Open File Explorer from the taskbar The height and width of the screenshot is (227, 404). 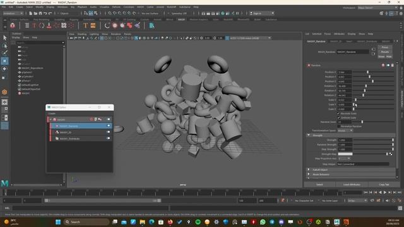(142, 222)
